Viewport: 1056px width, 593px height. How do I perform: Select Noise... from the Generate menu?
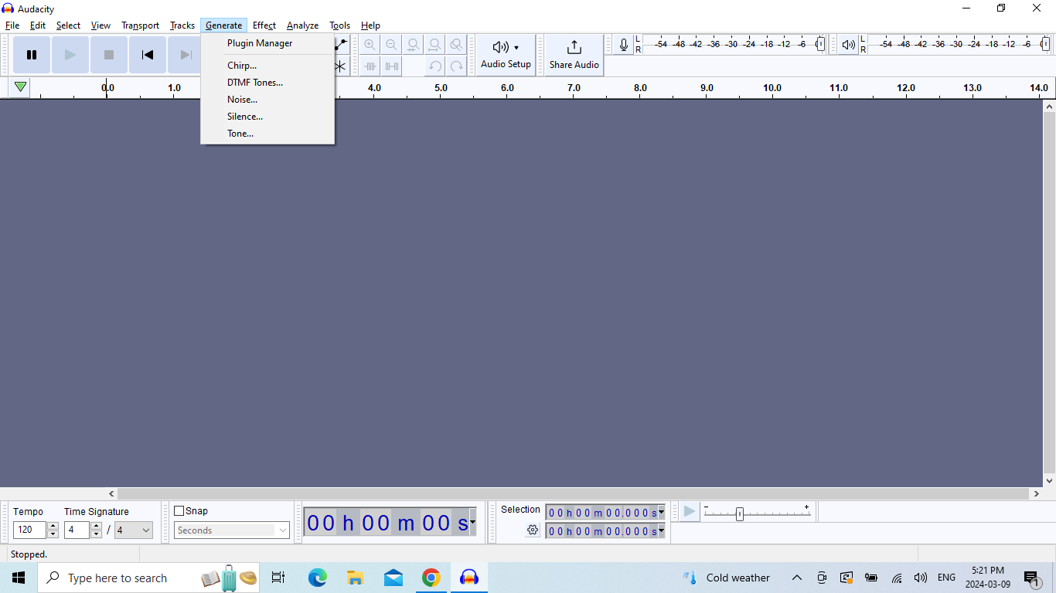coord(242,100)
